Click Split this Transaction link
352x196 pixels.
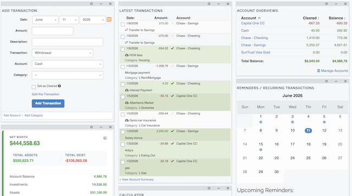click(45, 94)
